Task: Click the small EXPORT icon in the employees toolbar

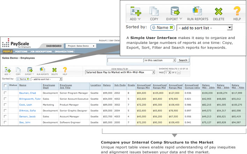Action: tap(30, 70)
